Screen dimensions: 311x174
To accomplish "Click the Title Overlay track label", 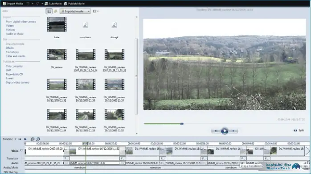I will (11, 172).
